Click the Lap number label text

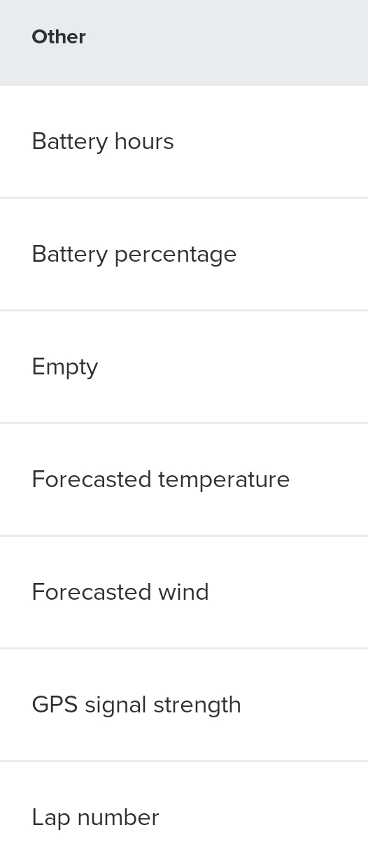coord(96,818)
